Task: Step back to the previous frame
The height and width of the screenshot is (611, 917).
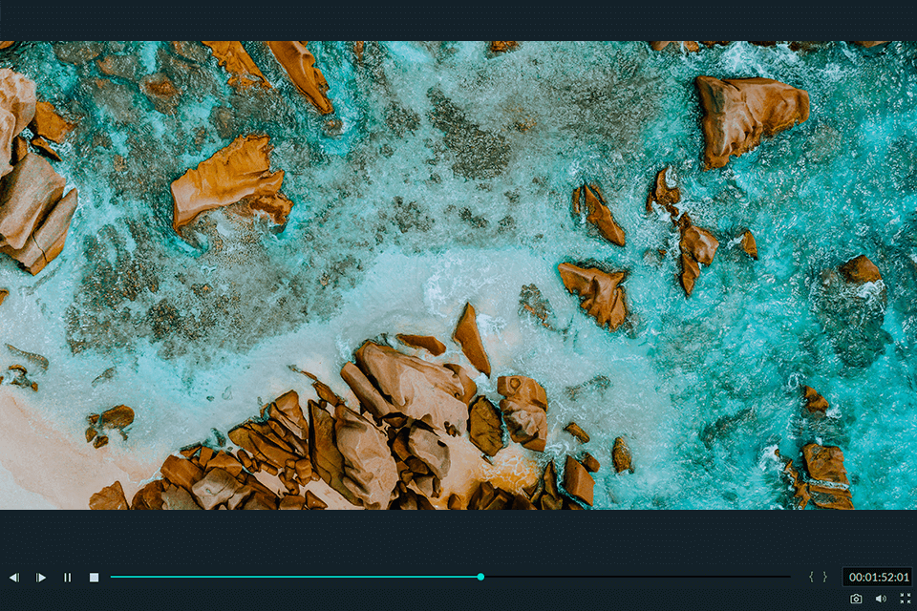Action: pyautogui.click(x=14, y=578)
